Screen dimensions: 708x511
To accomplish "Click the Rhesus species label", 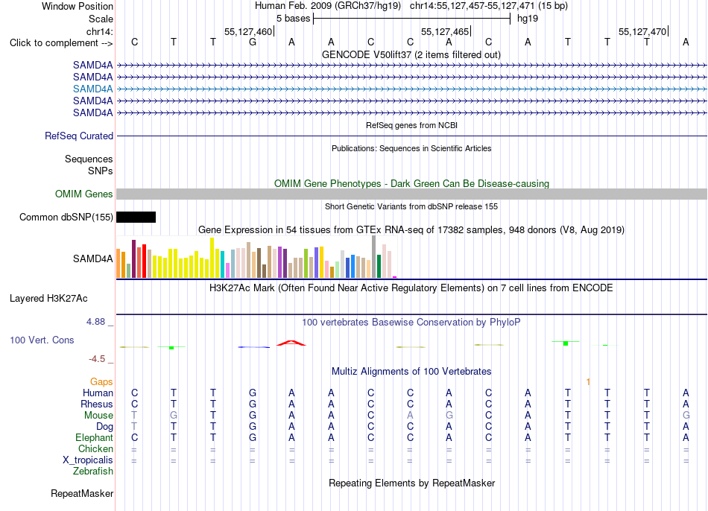I will (97, 404).
